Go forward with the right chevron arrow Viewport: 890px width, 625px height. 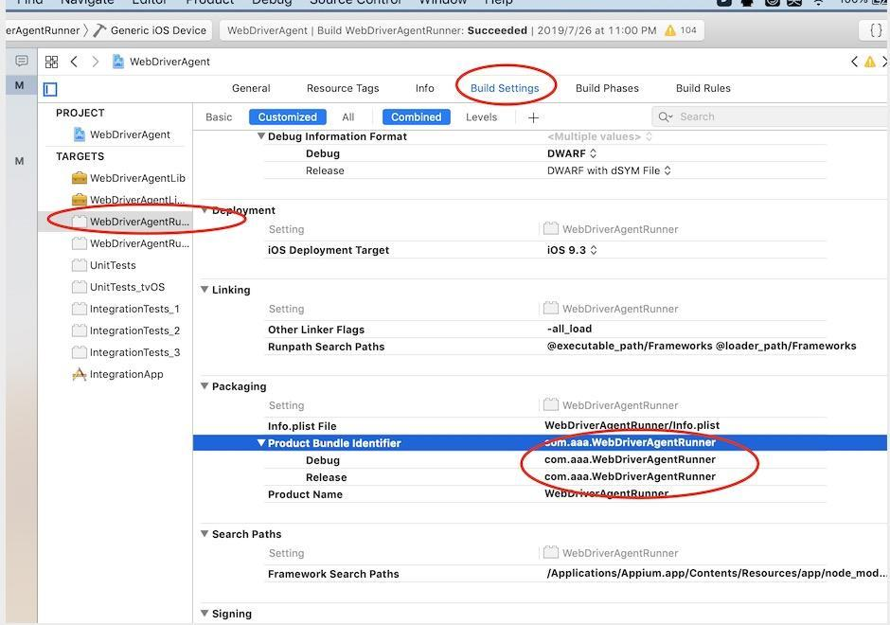coord(96,62)
